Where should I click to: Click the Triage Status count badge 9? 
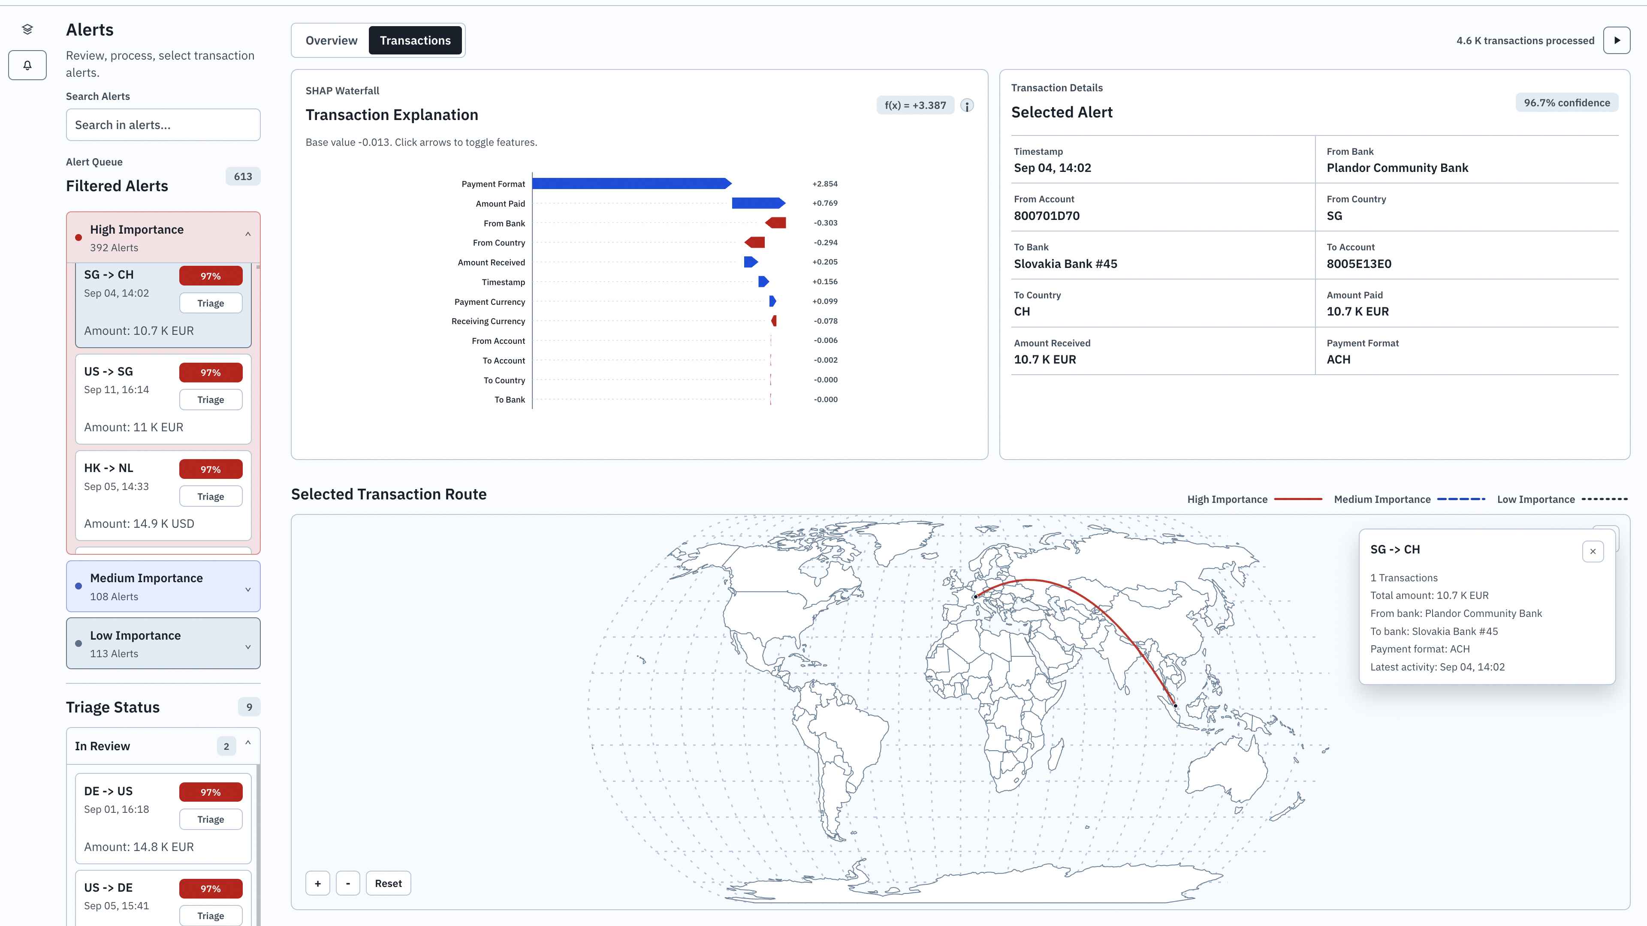pyautogui.click(x=249, y=707)
